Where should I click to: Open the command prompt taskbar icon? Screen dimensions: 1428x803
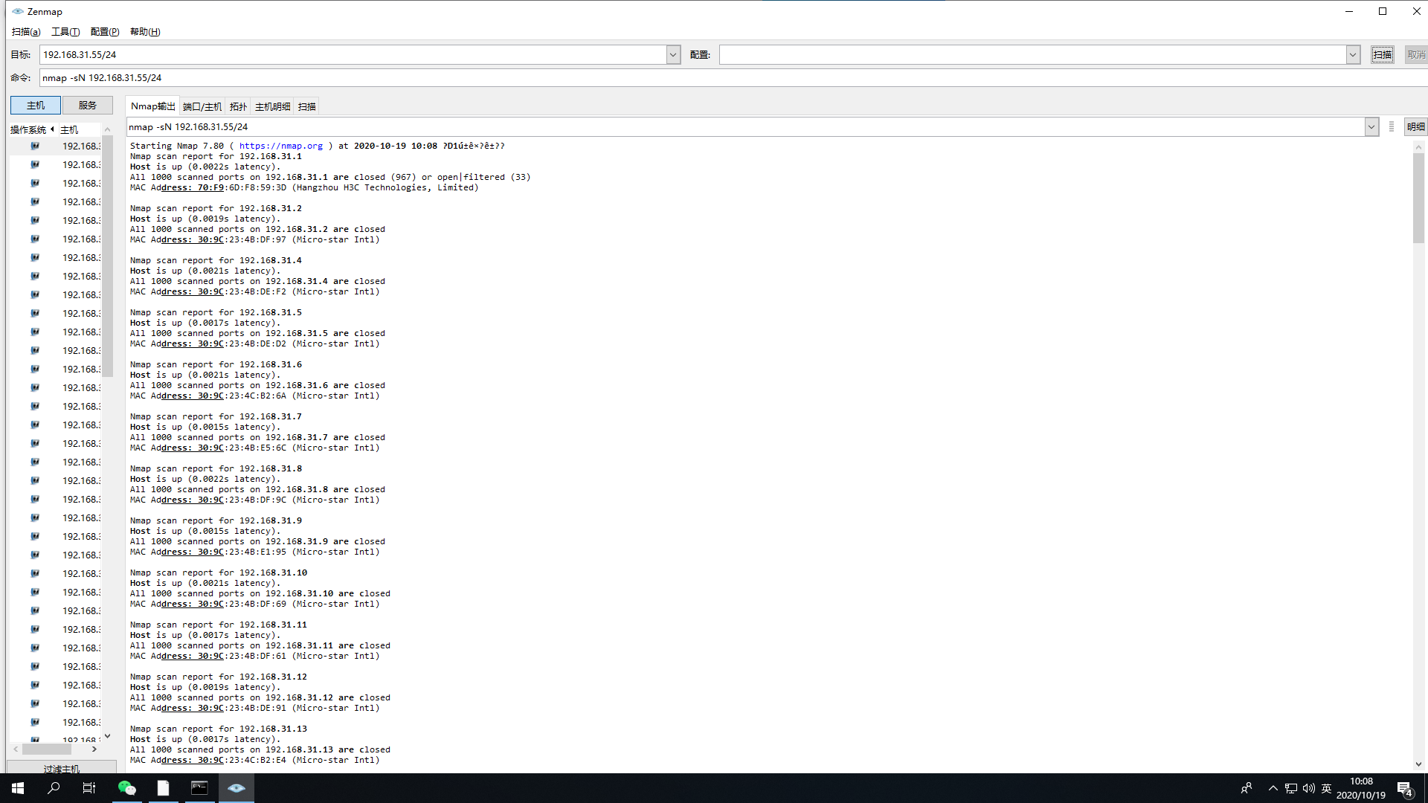pos(199,788)
